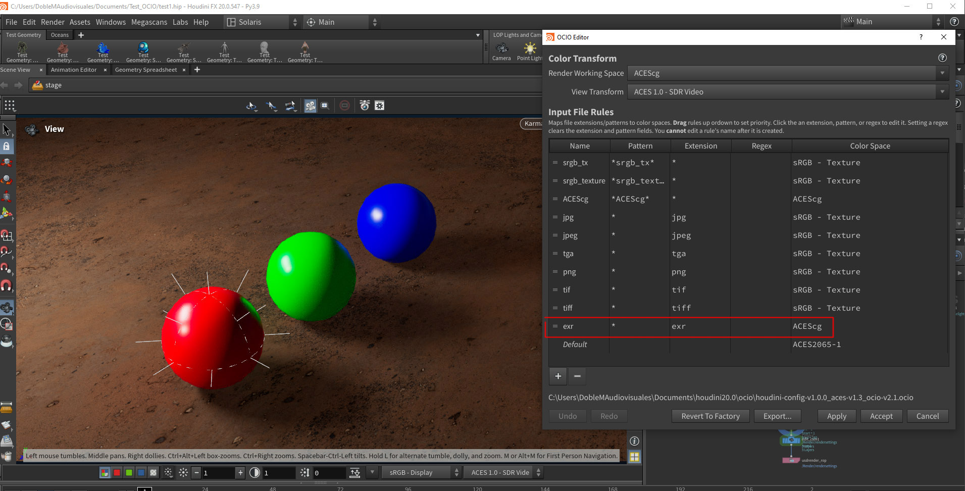Toggle the green channel display
This screenshot has height=491, width=965.
pyautogui.click(x=129, y=473)
